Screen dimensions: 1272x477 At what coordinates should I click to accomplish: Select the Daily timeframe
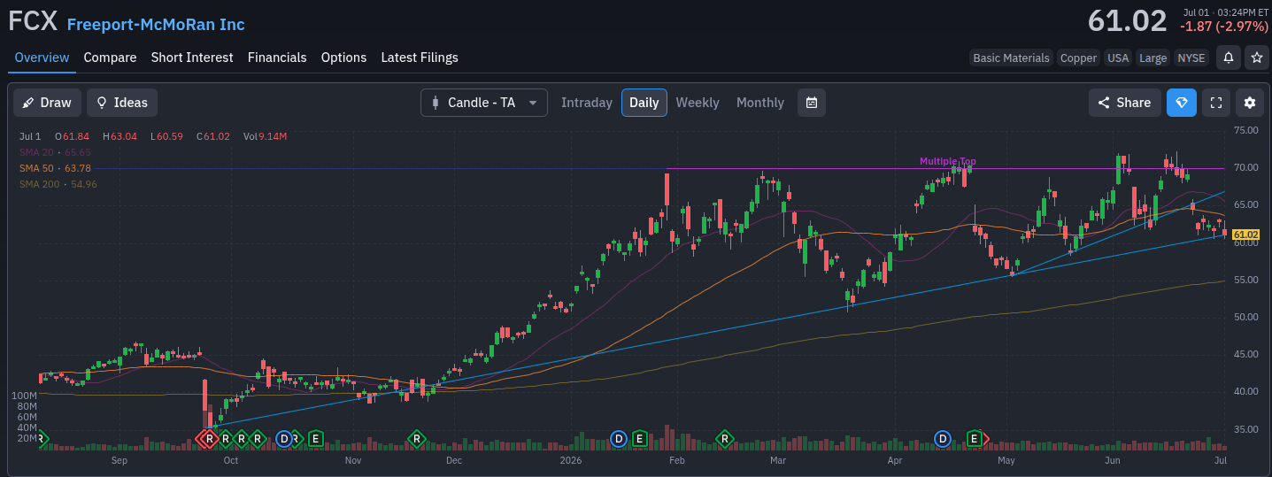[x=644, y=103]
